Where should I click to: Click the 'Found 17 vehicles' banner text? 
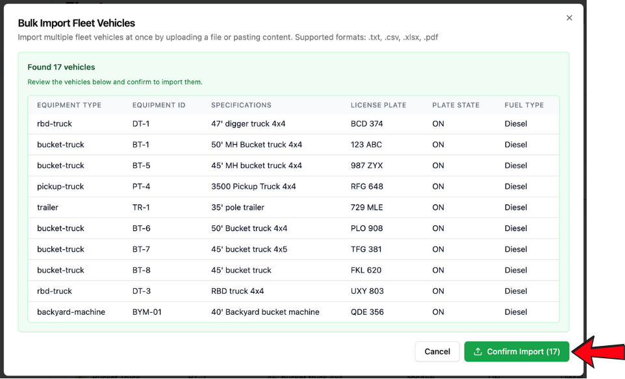coord(61,67)
